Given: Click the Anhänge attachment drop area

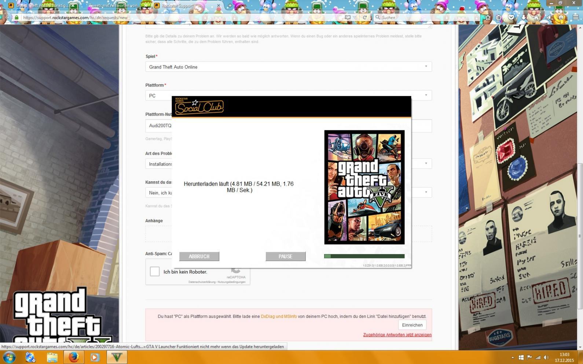Looking at the screenshot, I should click(x=289, y=234).
